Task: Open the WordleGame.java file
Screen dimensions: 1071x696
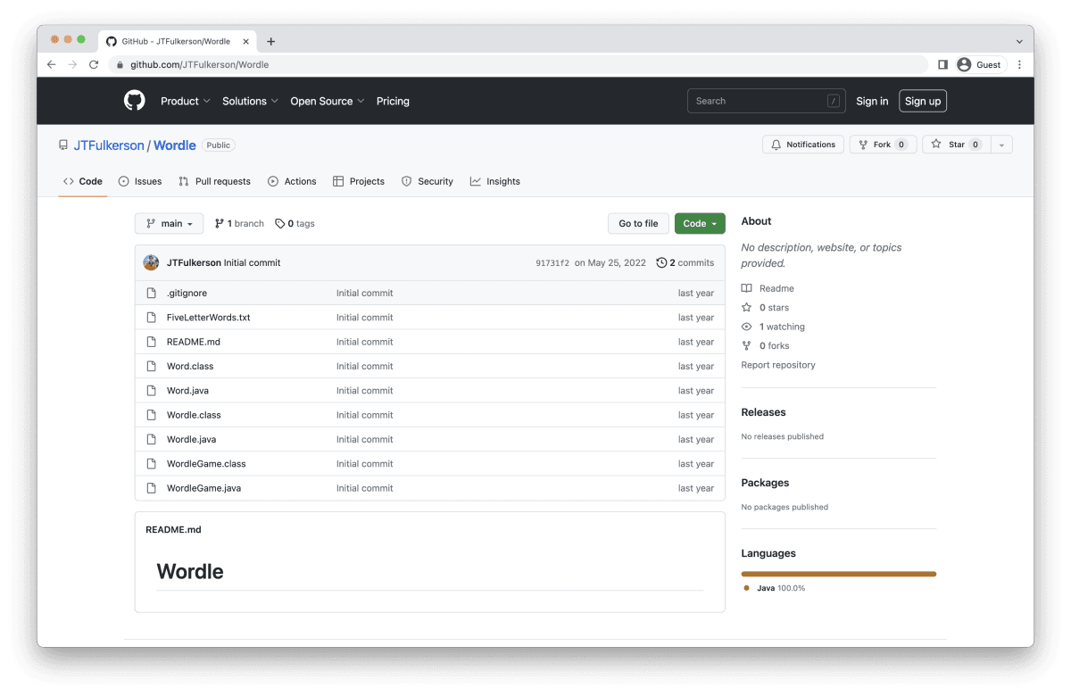Action: point(203,488)
